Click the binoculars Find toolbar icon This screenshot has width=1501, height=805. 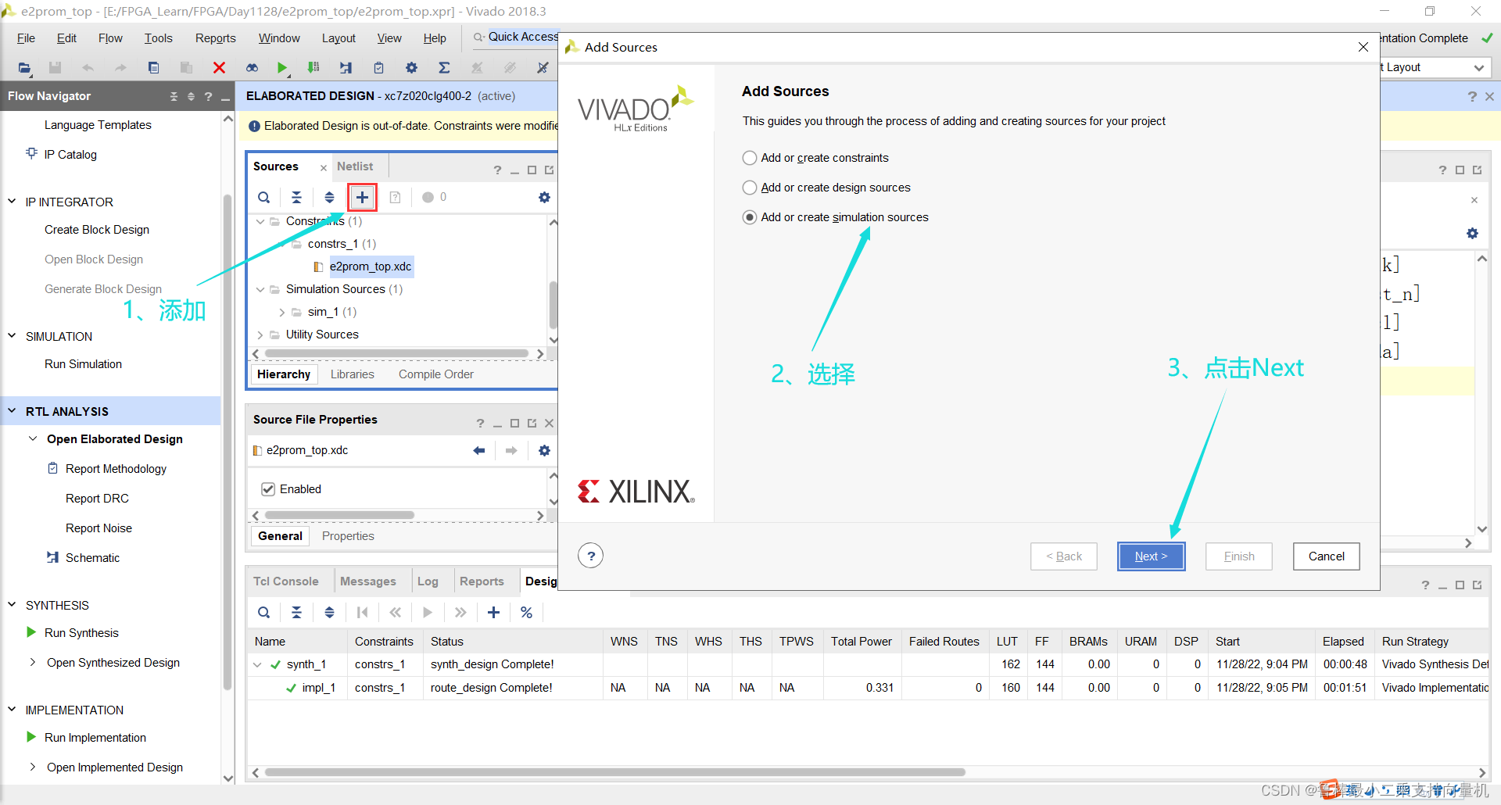252,68
